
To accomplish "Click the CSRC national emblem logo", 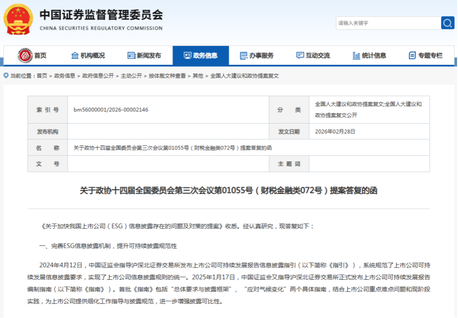I will [18, 19].
